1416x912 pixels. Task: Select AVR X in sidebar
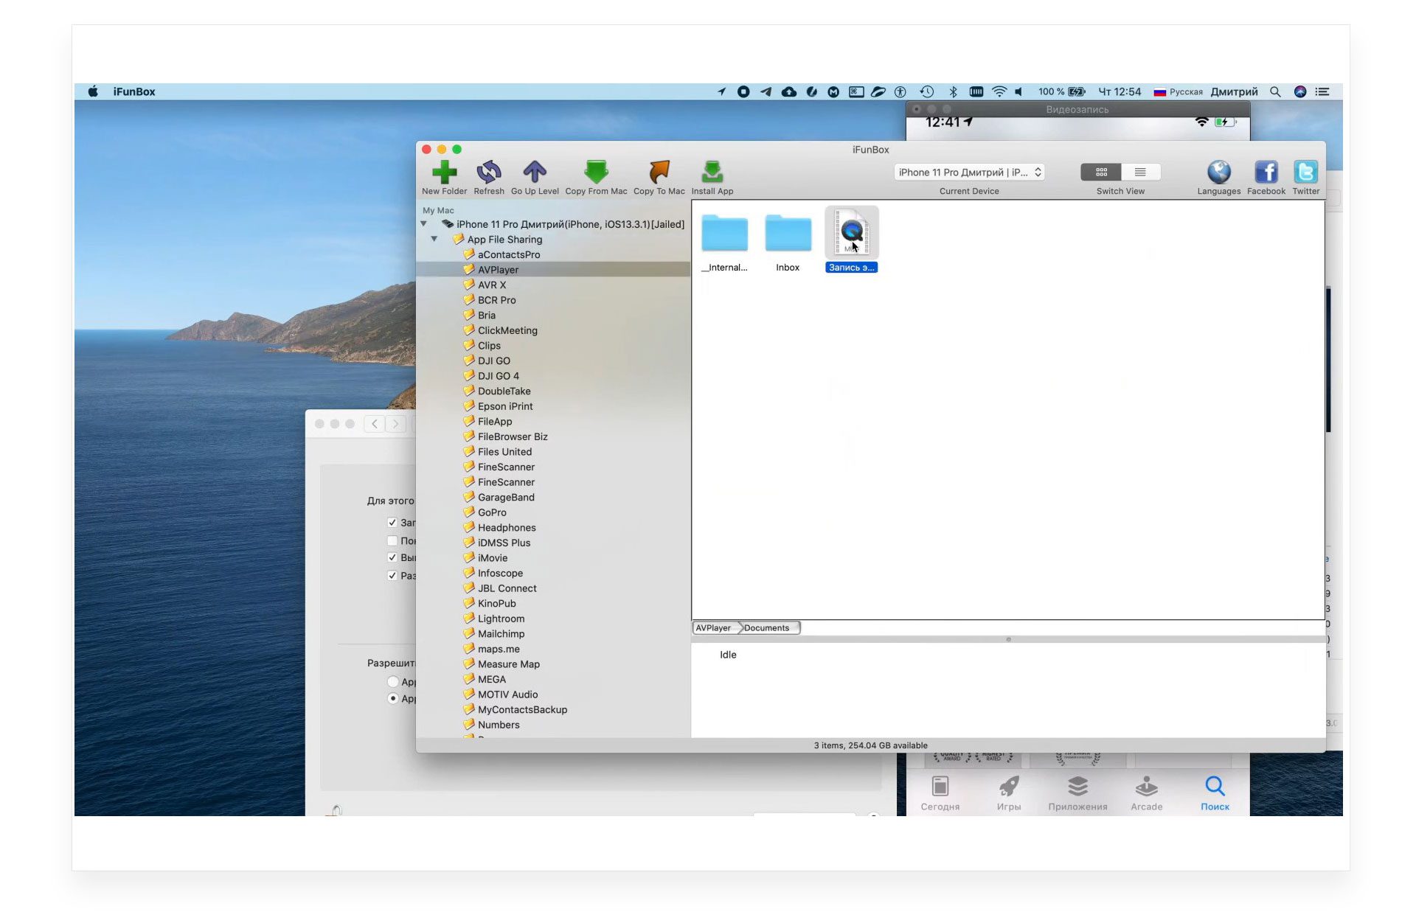pos(491,285)
